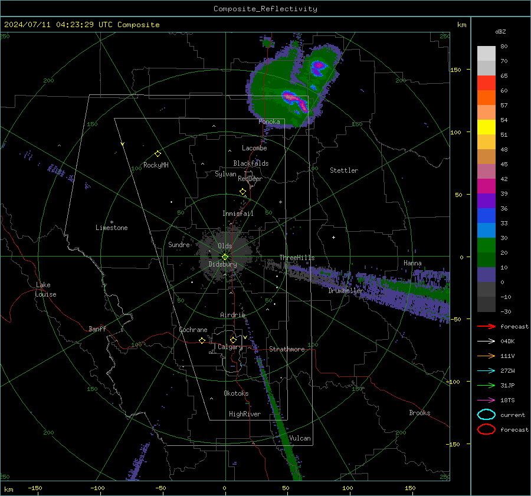Click the Composite_Reflectivity title text
Screen dimensions: 531x496
[x=265, y=9]
